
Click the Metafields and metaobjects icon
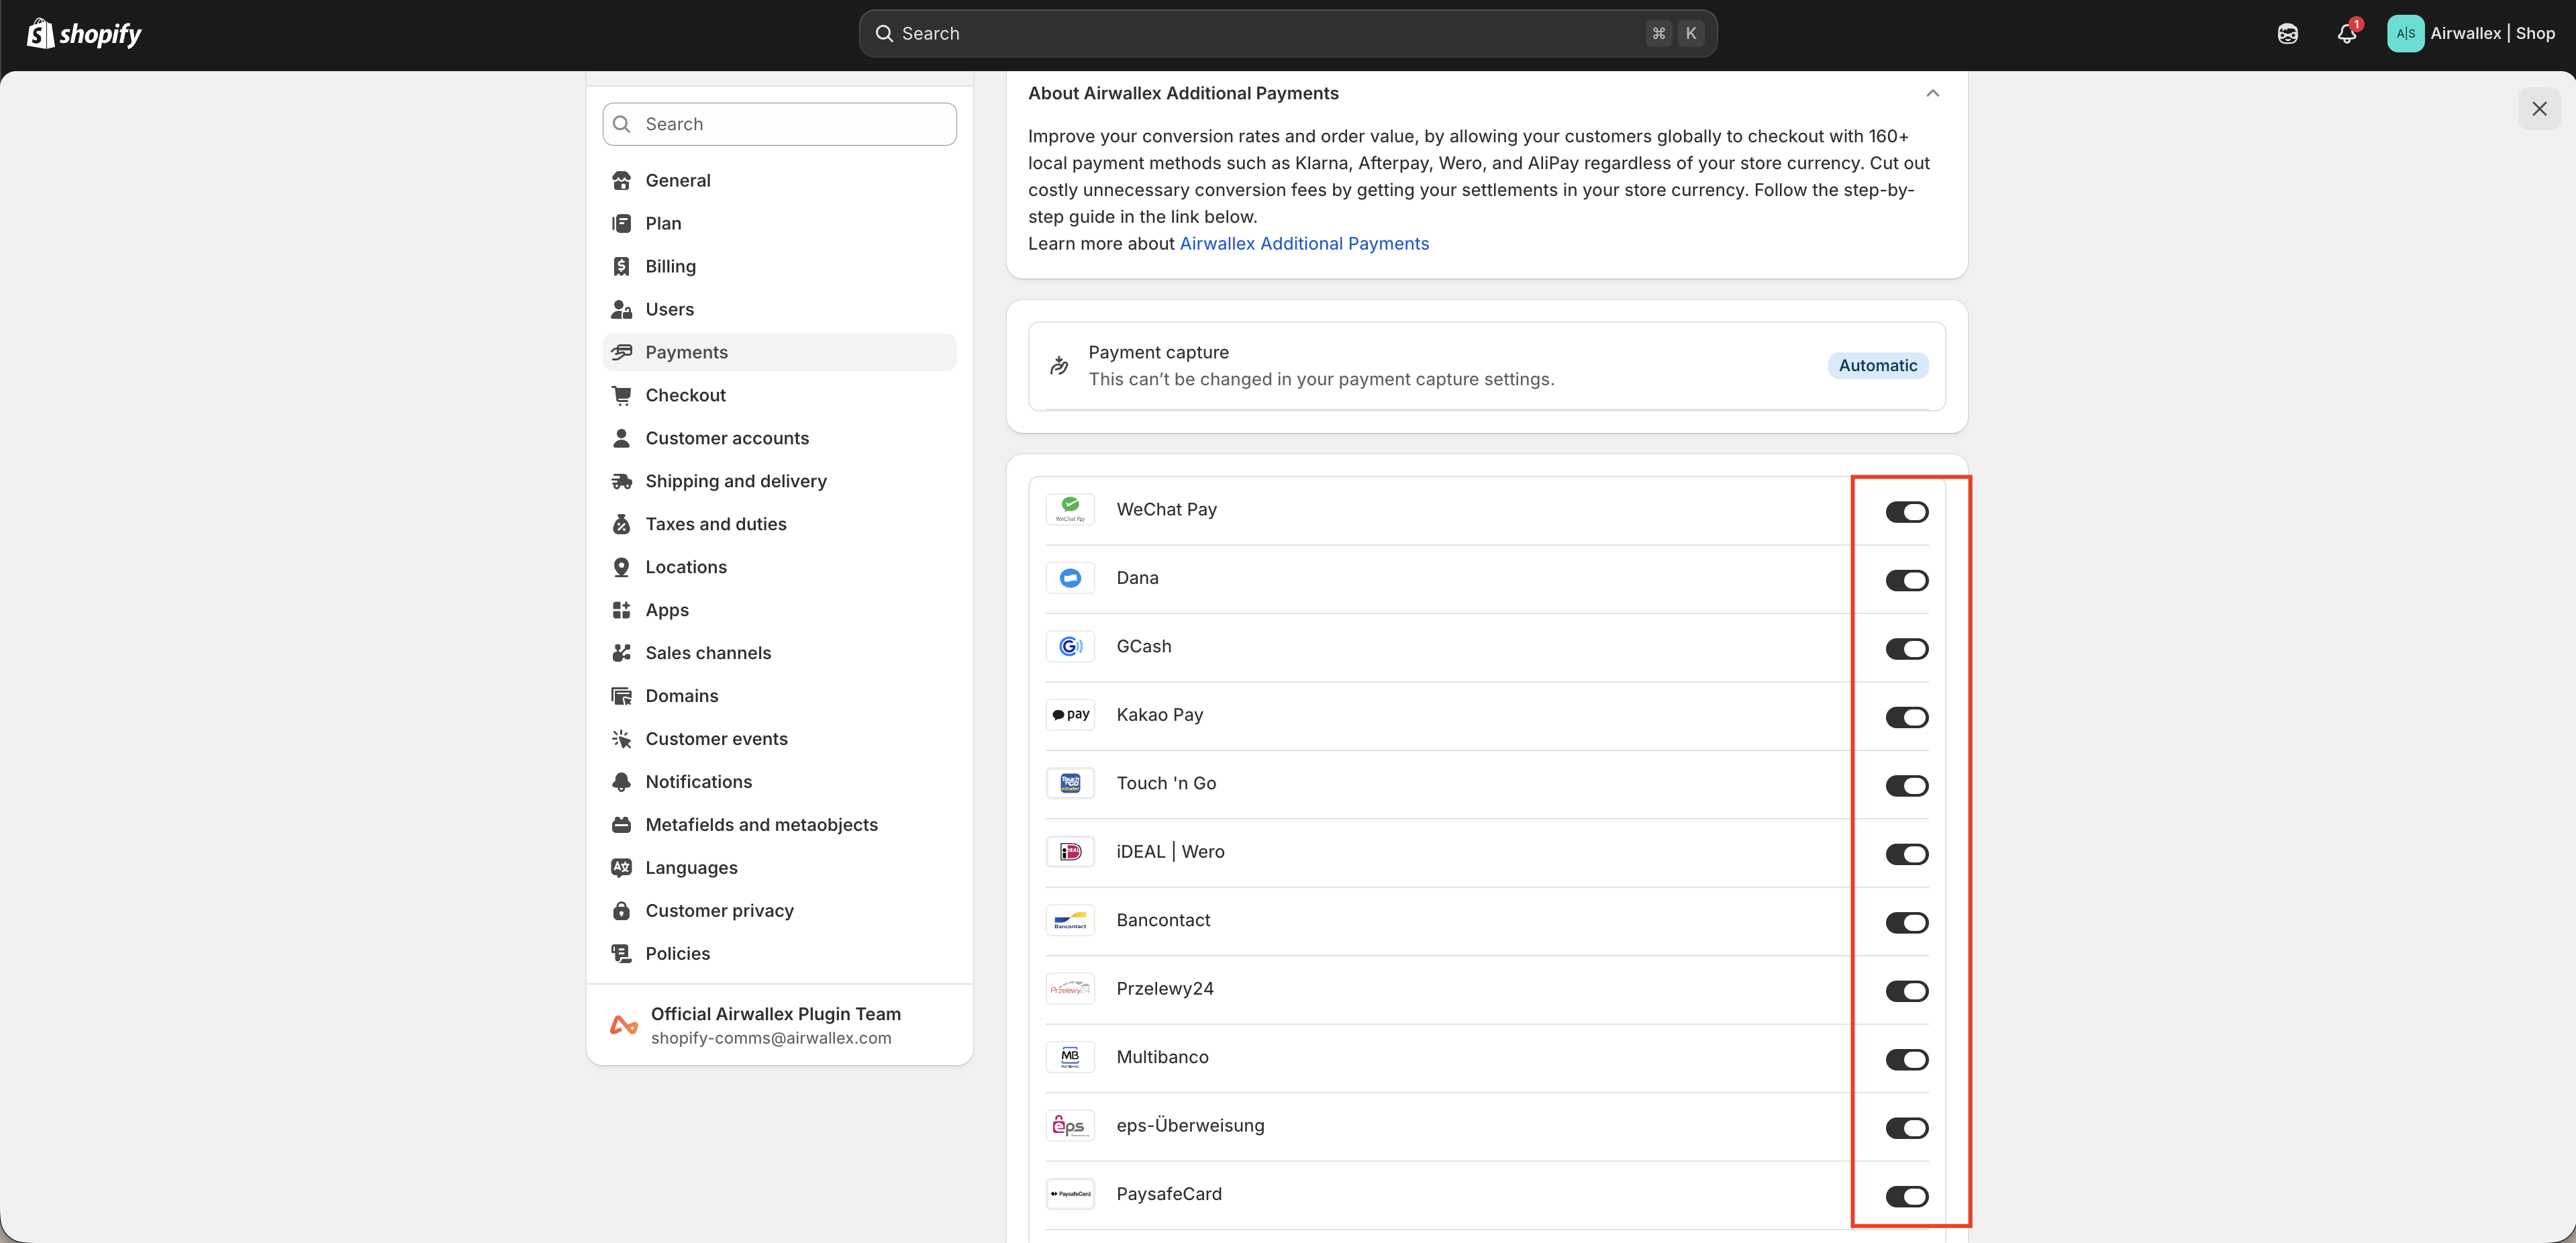coord(621,826)
